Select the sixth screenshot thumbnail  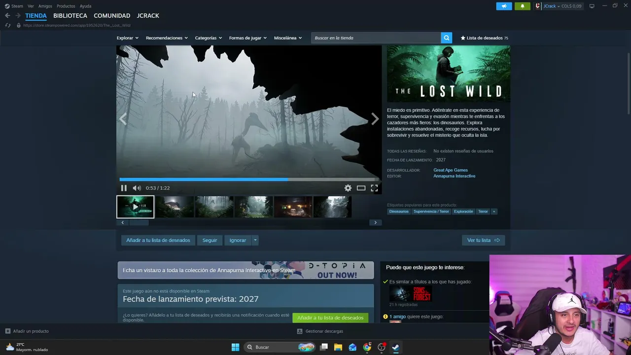click(333, 207)
